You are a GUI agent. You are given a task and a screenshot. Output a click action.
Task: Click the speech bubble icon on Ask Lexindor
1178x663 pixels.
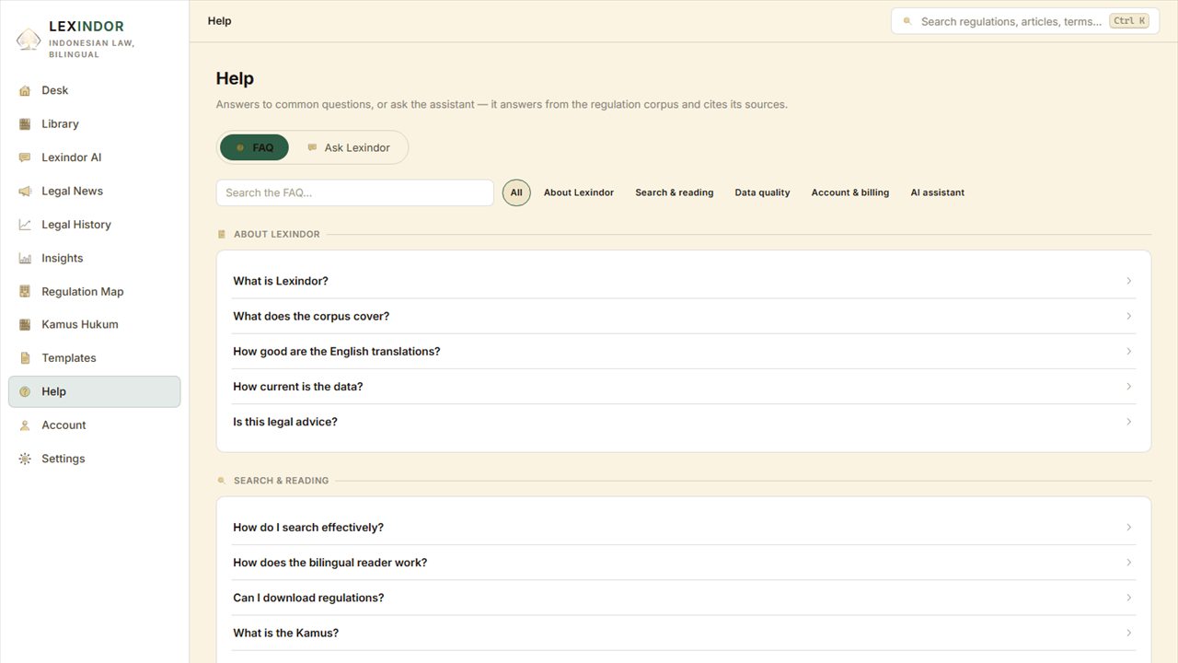point(312,147)
